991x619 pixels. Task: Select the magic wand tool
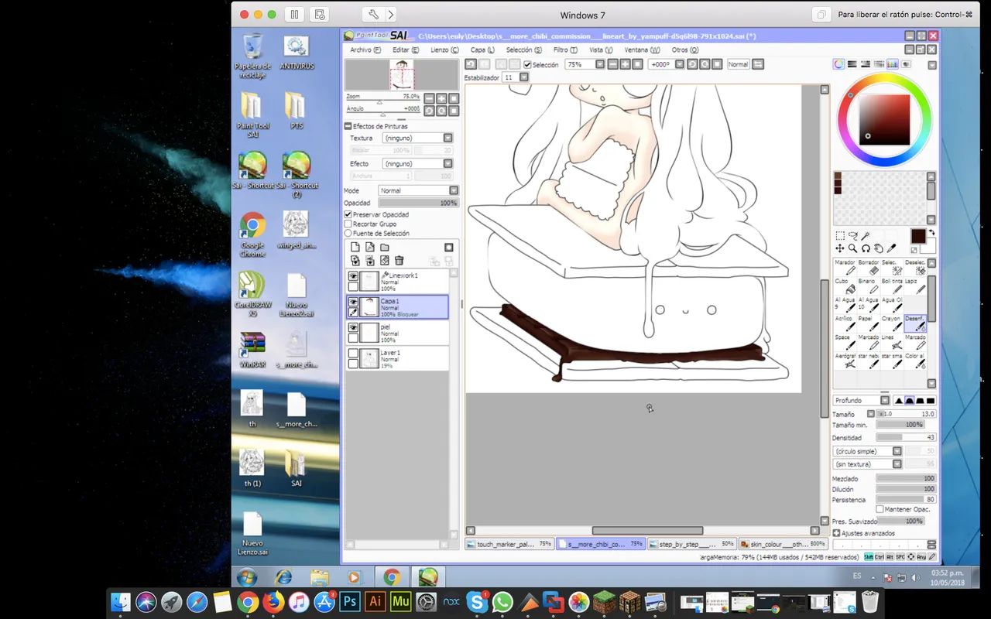click(866, 236)
